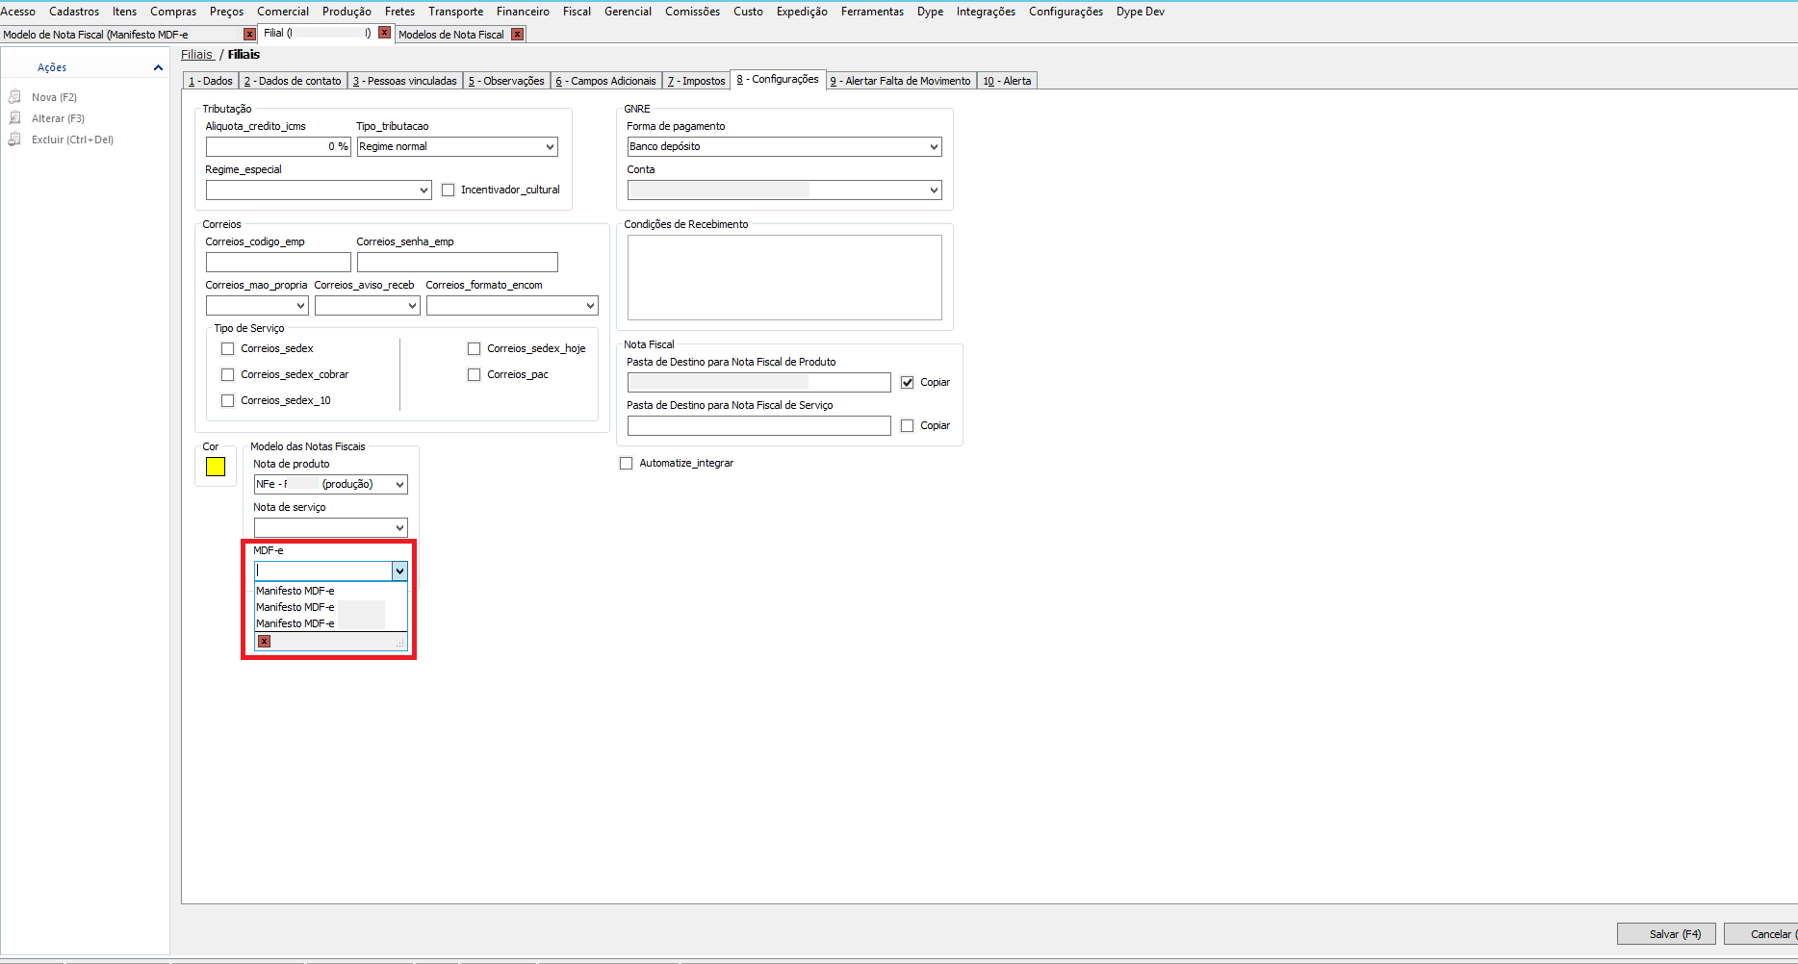The width and height of the screenshot is (1798, 964).
Task: Open the Correios_aviso_receb dropdown
Action: pos(412,306)
